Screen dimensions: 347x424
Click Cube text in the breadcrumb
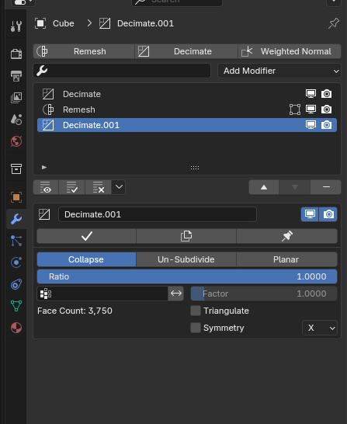(63, 23)
